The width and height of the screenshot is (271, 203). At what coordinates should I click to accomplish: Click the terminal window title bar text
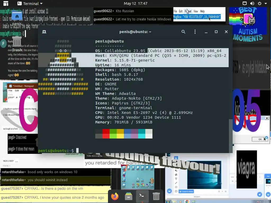[x=135, y=32]
